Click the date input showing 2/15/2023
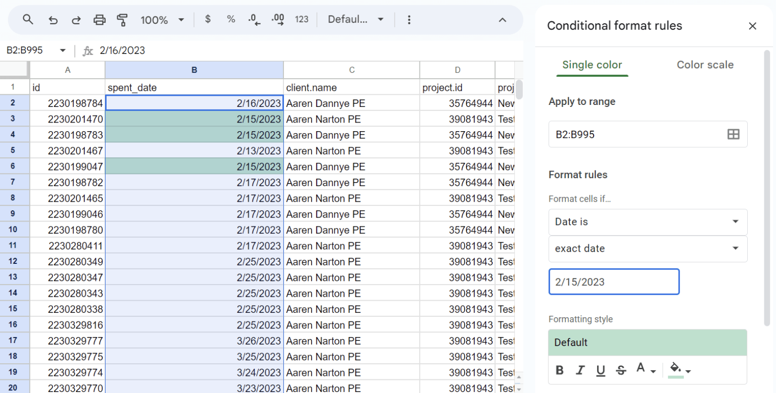This screenshot has height=393, width=776. click(x=614, y=282)
